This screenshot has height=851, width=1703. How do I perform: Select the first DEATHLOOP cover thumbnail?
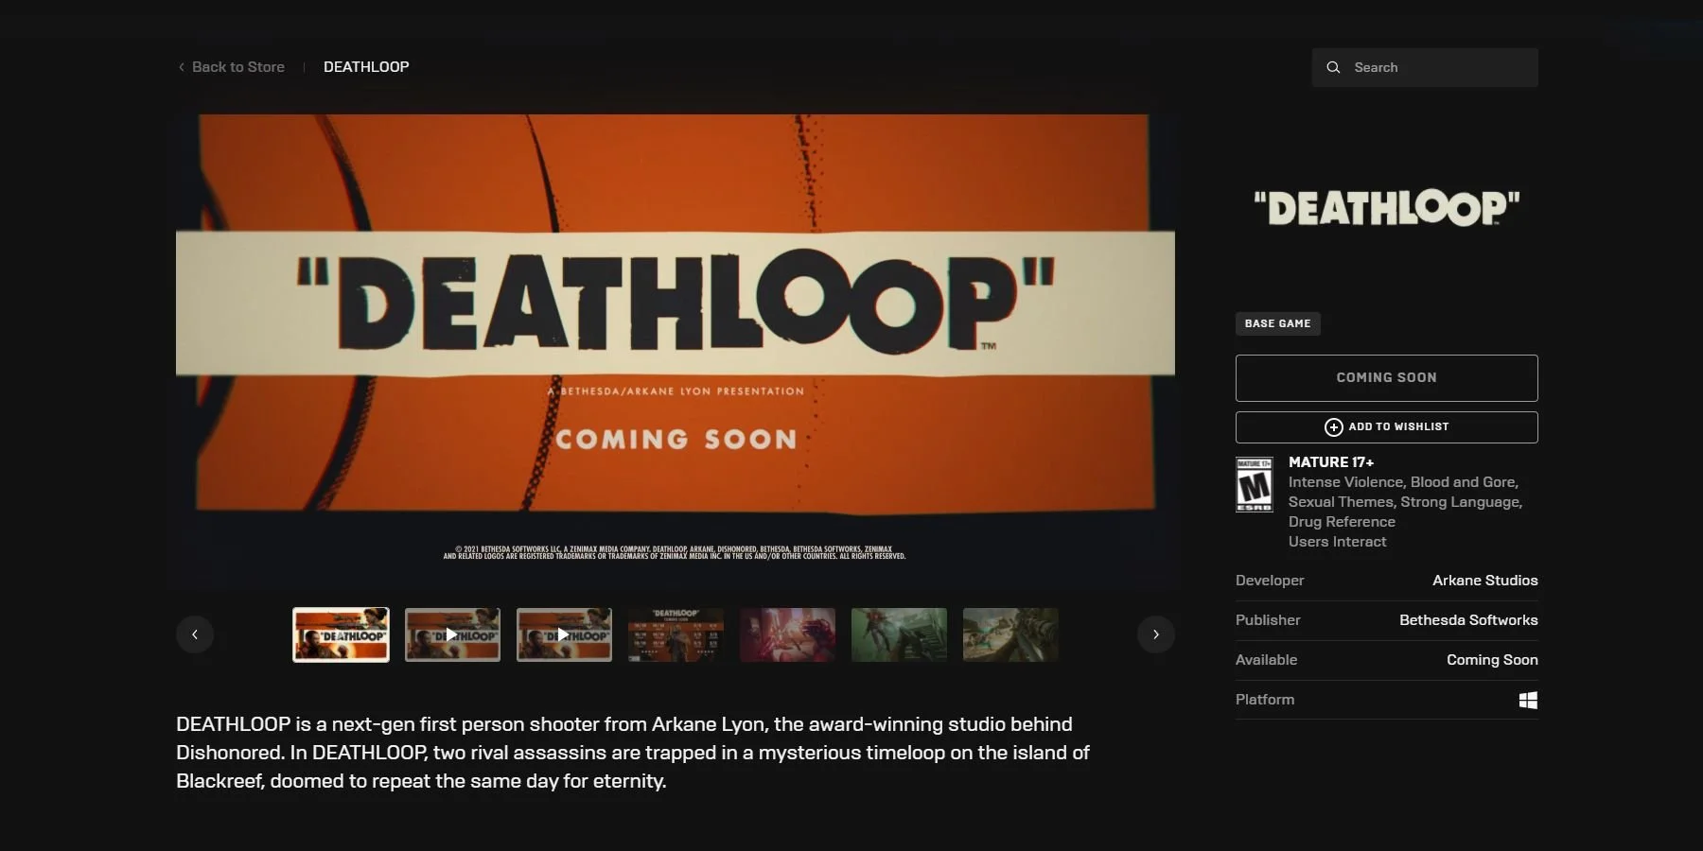tap(341, 634)
